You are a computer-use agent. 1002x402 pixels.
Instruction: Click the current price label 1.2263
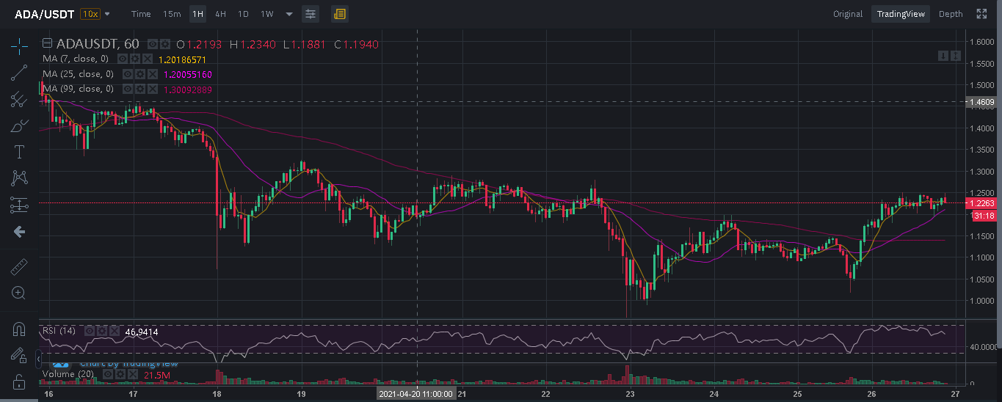pos(982,203)
